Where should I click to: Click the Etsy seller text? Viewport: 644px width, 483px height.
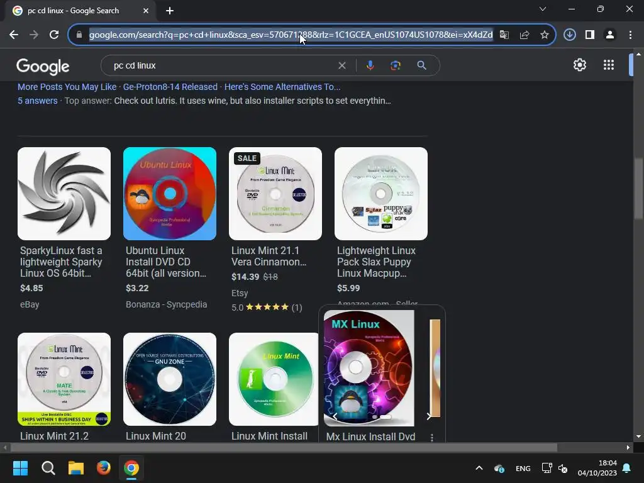pos(240,293)
